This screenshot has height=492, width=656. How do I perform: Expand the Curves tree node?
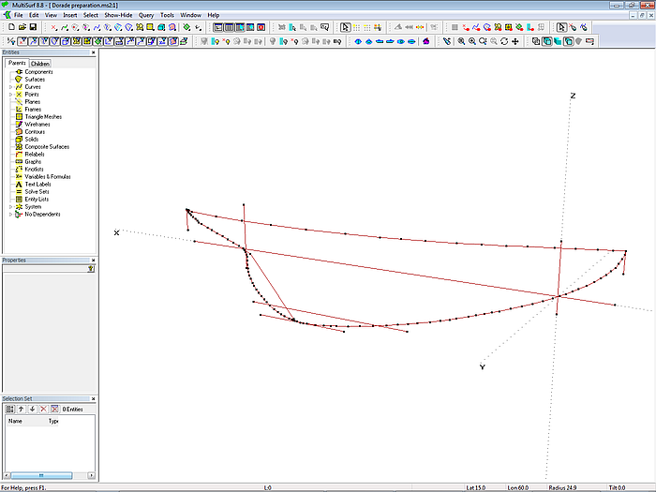coord(10,87)
